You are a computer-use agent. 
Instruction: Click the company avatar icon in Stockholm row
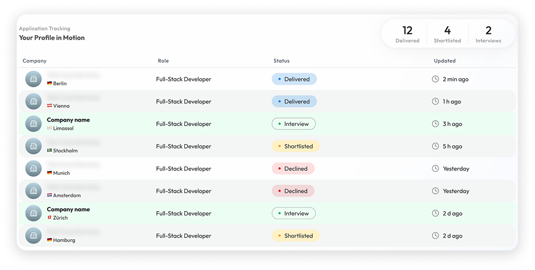pyautogui.click(x=33, y=146)
